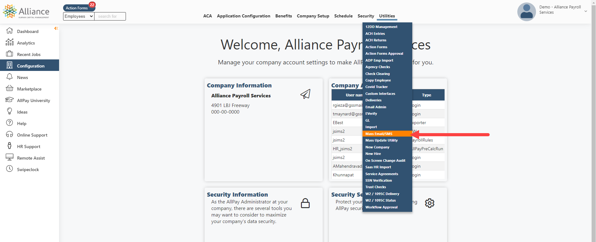Viewport: 596px width, 242px height.
Task: Click the Configuration building icon
Action: click(x=10, y=65)
